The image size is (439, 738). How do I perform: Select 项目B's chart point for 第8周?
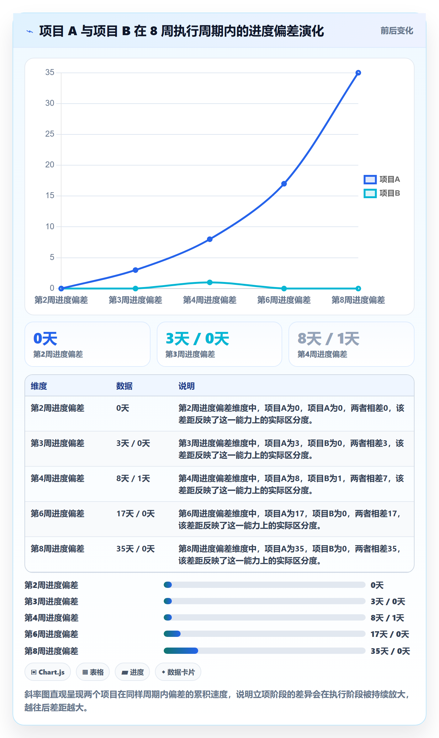[x=358, y=288]
